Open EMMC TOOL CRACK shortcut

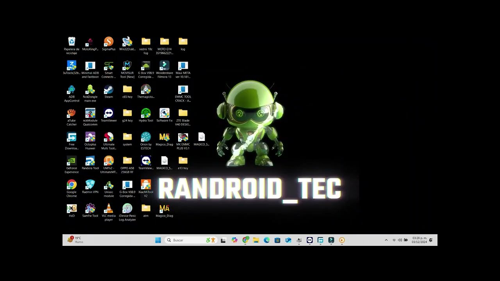tap(183, 93)
